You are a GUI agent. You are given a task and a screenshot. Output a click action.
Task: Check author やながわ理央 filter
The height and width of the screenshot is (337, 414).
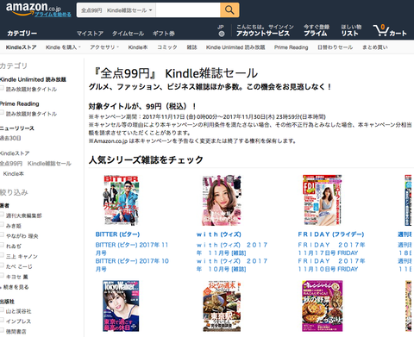pyautogui.click(x=2, y=235)
